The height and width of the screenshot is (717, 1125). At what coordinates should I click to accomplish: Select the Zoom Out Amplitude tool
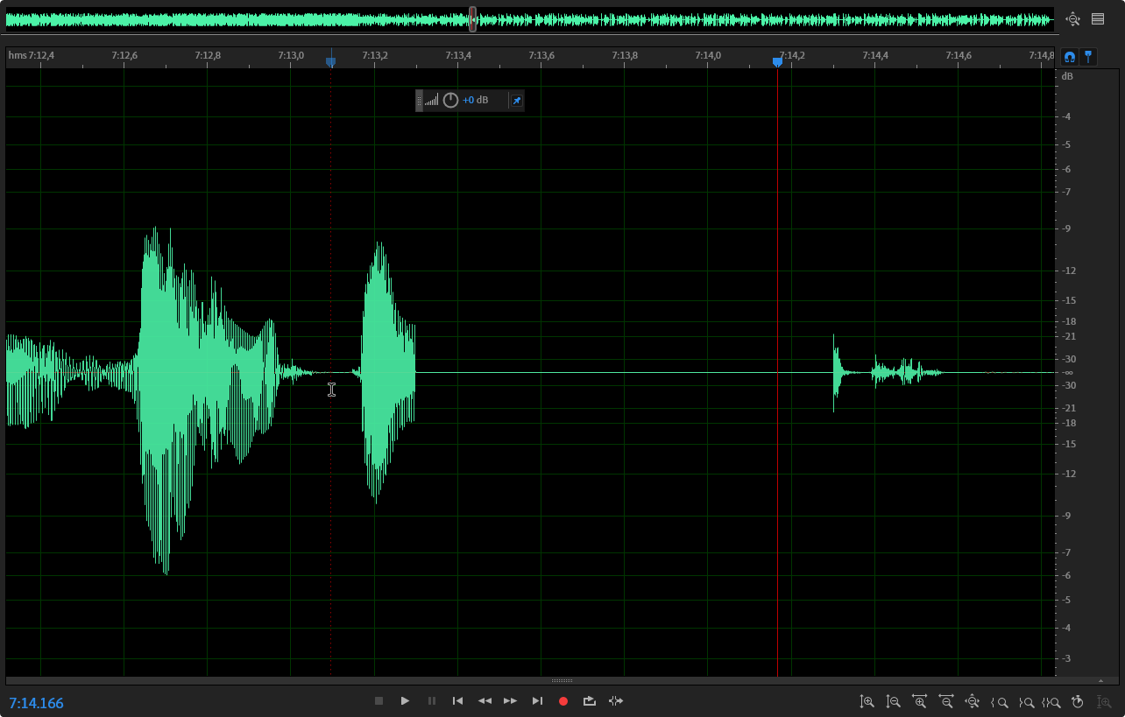[x=893, y=701]
